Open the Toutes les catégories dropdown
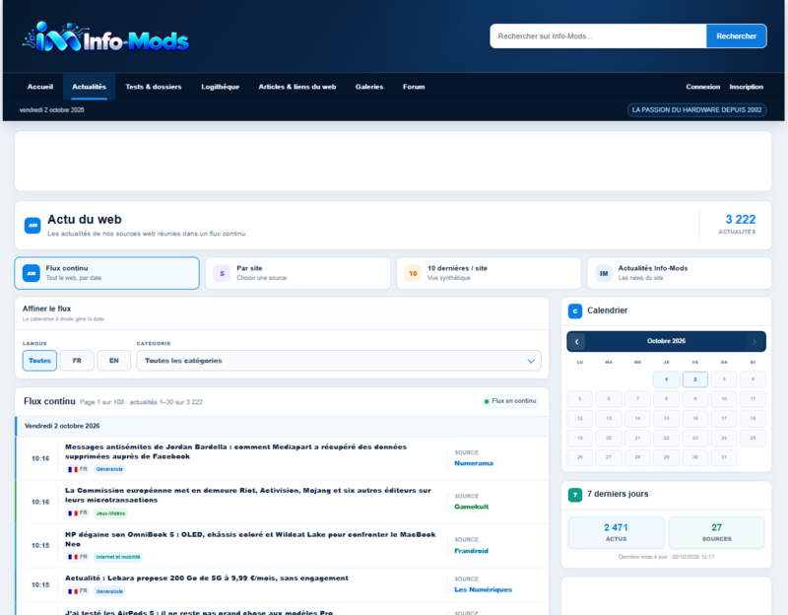788x615 pixels. [x=339, y=361]
